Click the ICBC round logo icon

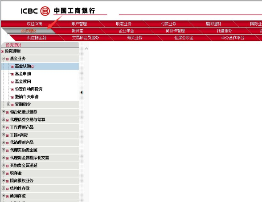(45, 11)
